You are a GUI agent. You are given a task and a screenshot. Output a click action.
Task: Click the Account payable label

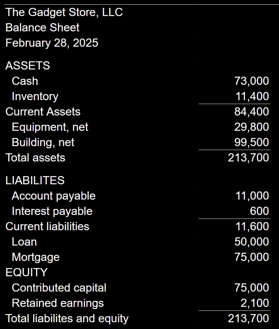pyautogui.click(x=54, y=196)
